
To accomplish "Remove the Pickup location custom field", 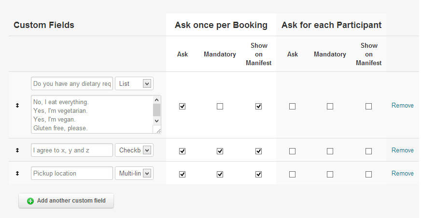I will click(x=402, y=174).
